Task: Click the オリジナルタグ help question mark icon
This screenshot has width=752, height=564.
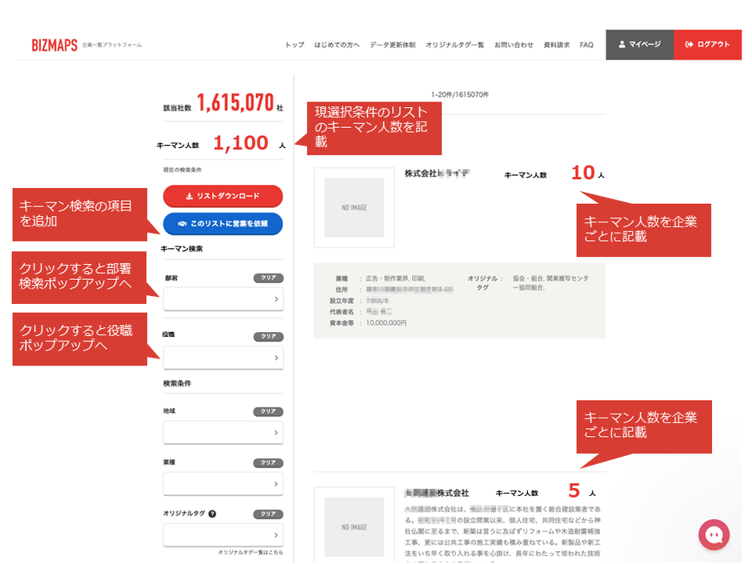Action: [x=213, y=514]
